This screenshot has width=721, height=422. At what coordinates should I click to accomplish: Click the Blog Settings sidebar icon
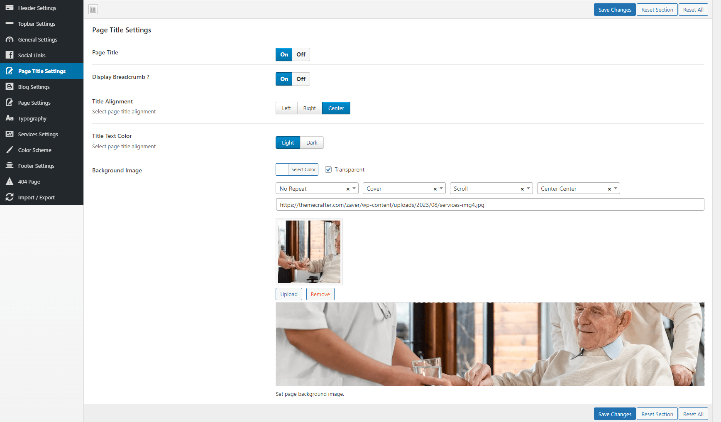tap(10, 87)
